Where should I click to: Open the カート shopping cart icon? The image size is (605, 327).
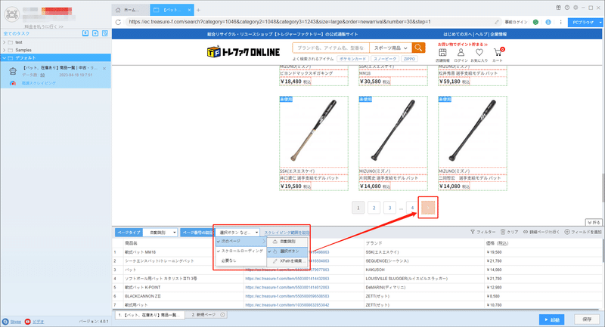(498, 52)
